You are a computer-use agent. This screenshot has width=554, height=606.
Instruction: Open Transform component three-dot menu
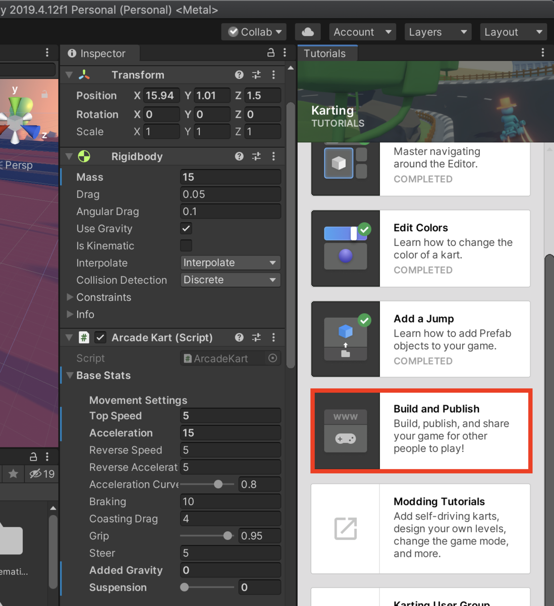pos(273,75)
